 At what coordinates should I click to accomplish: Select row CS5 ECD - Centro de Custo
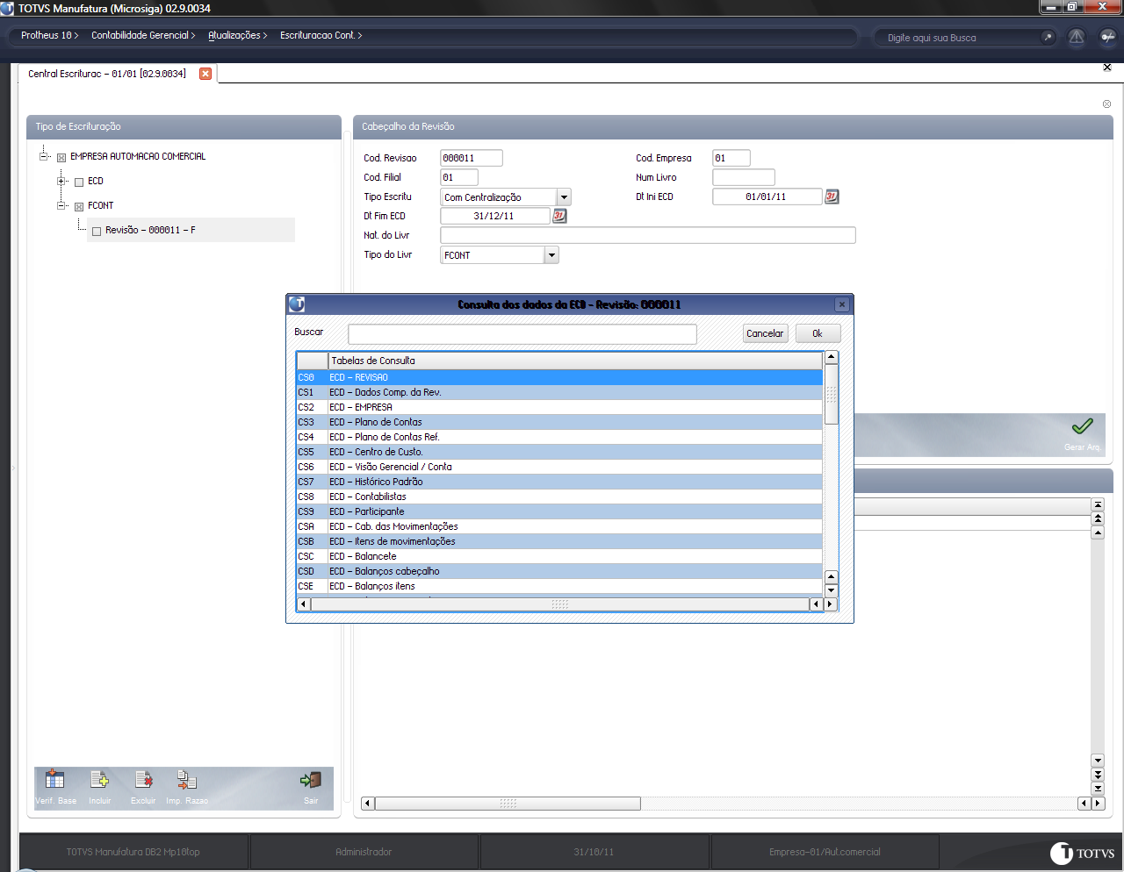(559, 452)
